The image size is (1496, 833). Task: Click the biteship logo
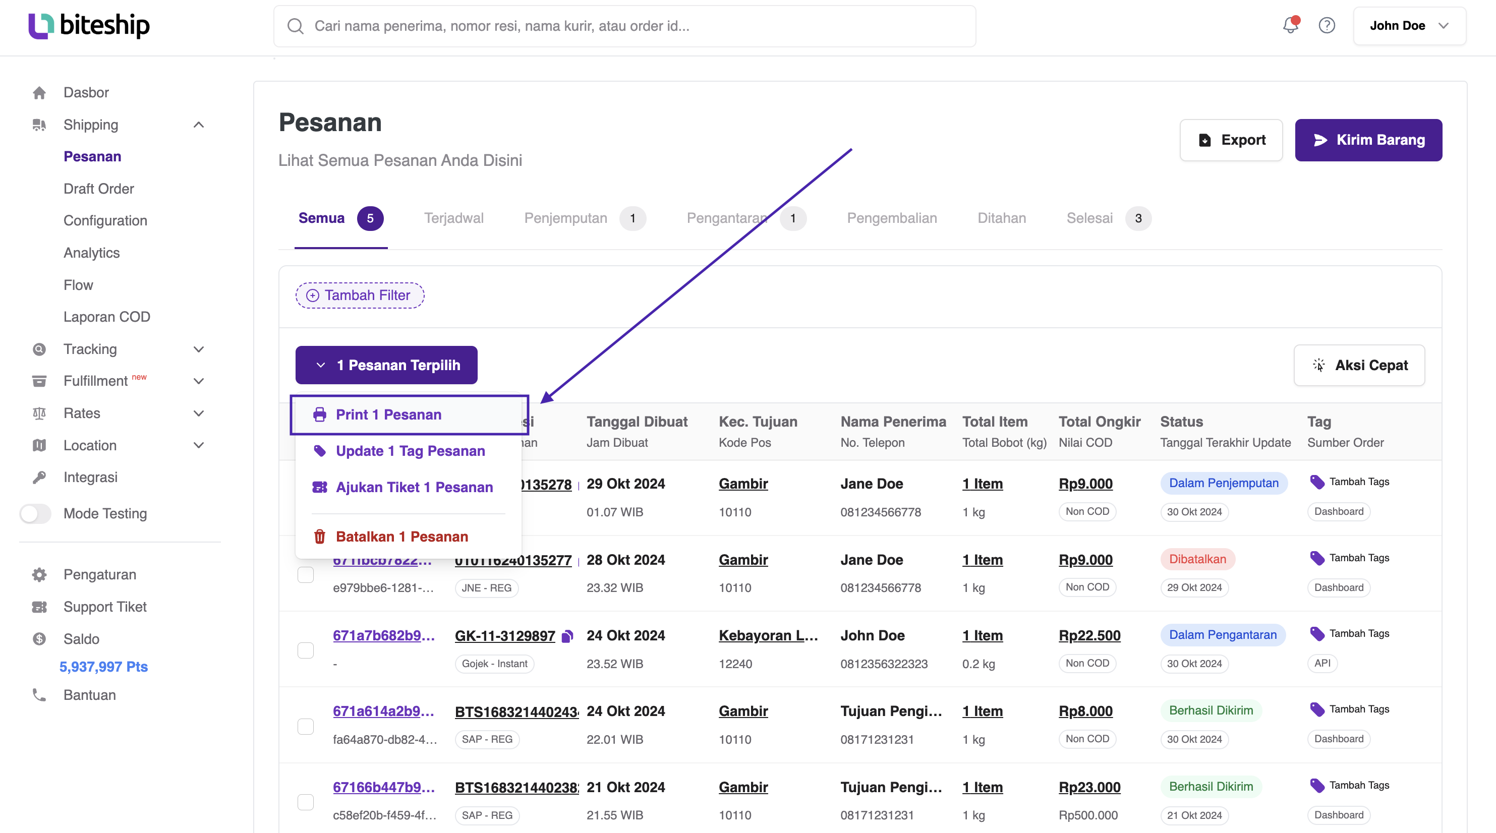point(89,26)
